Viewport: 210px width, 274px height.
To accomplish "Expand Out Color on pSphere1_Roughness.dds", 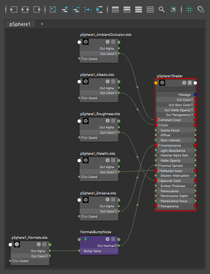I will [116, 132].
